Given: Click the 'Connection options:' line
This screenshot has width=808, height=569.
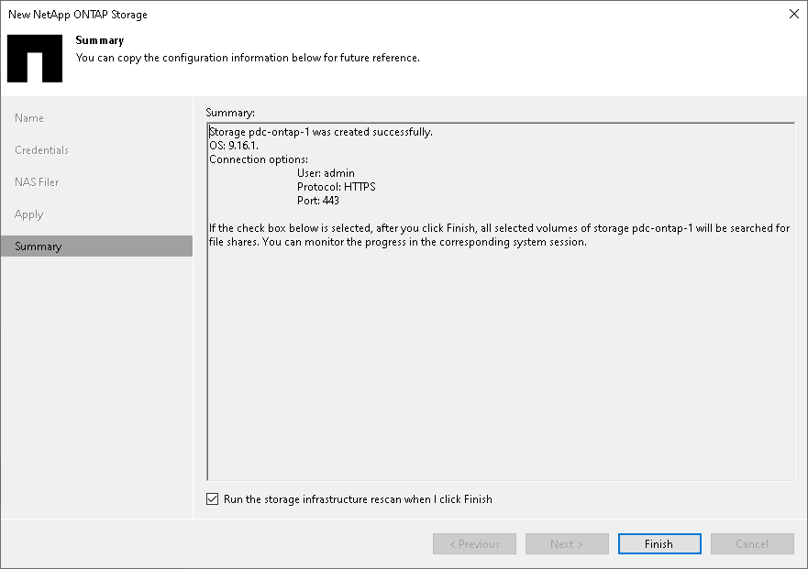Looking at the screenshot, I should [x=259, y=159].
